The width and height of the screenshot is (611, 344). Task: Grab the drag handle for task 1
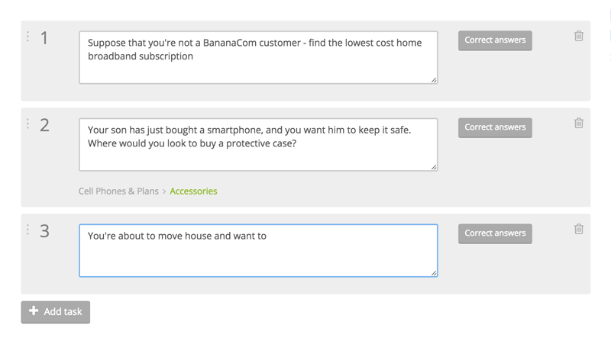pos(27,37)
